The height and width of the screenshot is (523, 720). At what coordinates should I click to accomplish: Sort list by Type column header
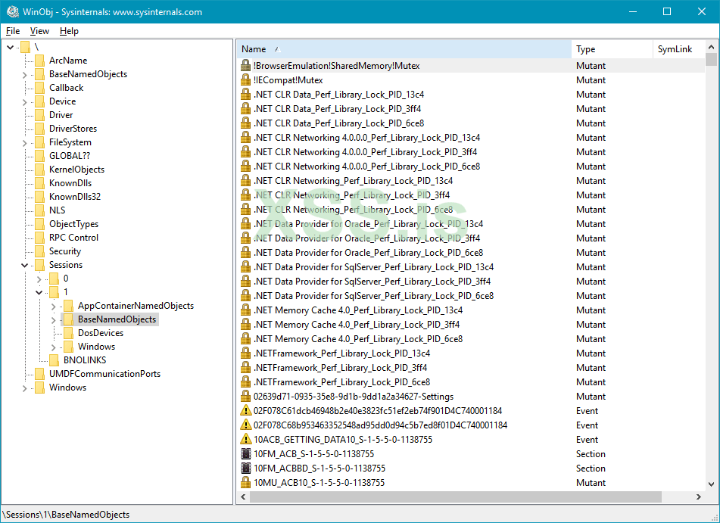pos(612,49)
